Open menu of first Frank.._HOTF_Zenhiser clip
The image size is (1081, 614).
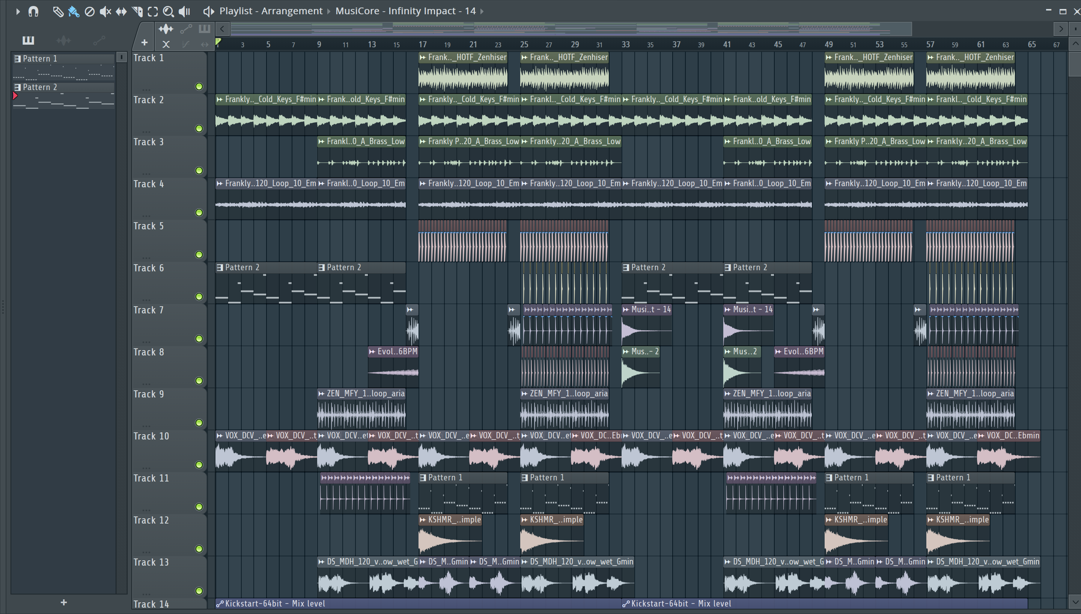pos(423,57)
